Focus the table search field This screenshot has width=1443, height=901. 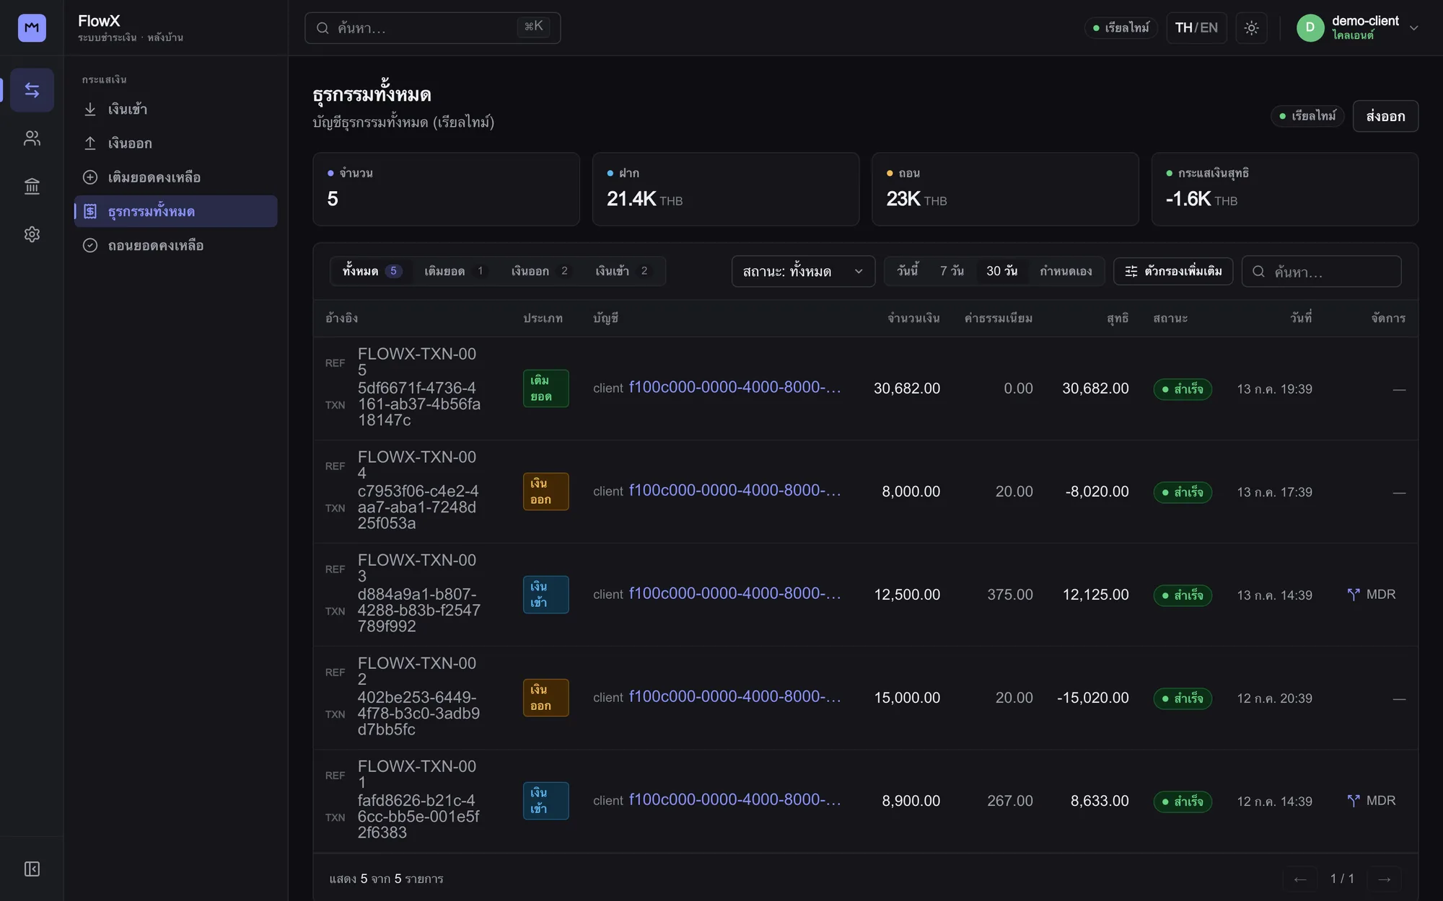(1321, 272)
